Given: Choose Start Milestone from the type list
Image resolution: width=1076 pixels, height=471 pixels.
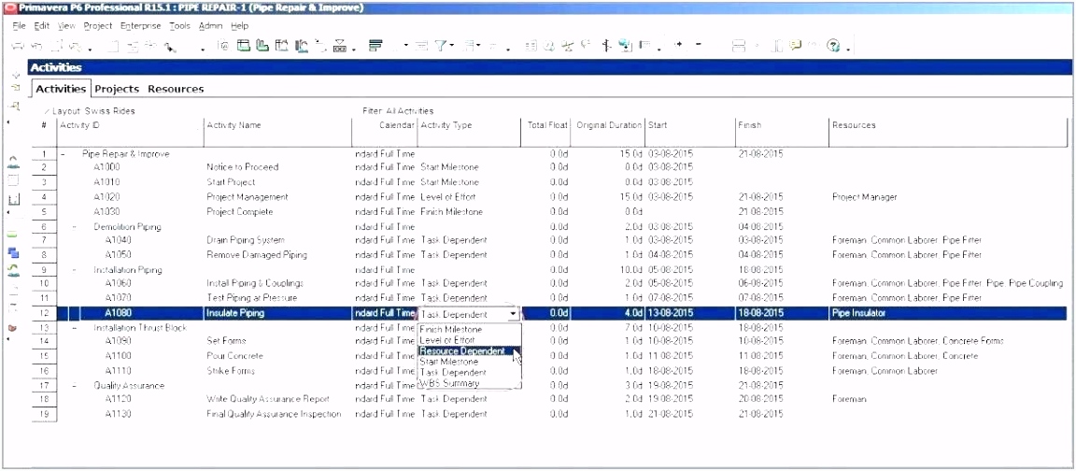Looking at the screenshot, I should [470, 361].
